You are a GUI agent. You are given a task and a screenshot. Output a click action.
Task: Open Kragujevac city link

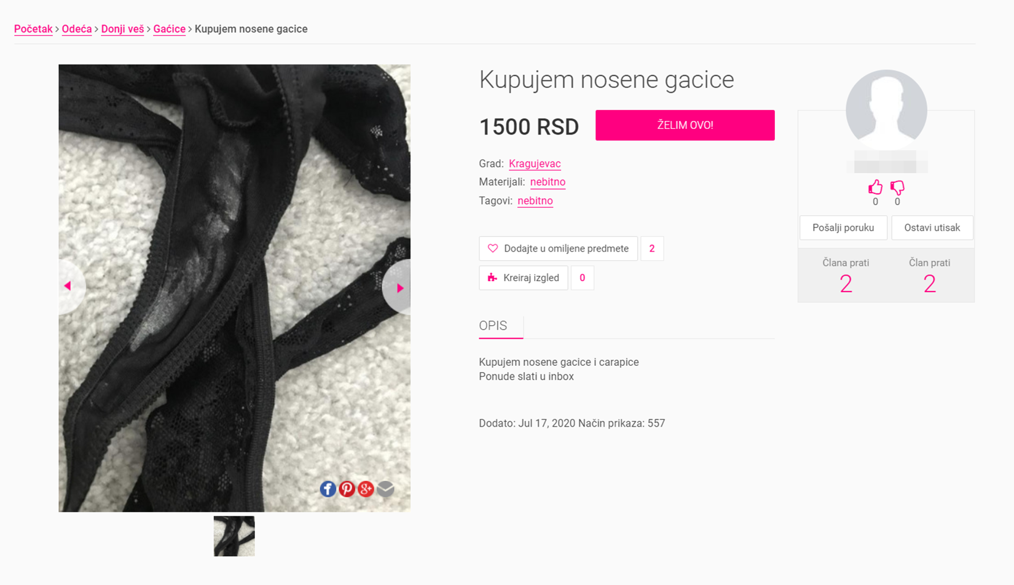(535, 164)
